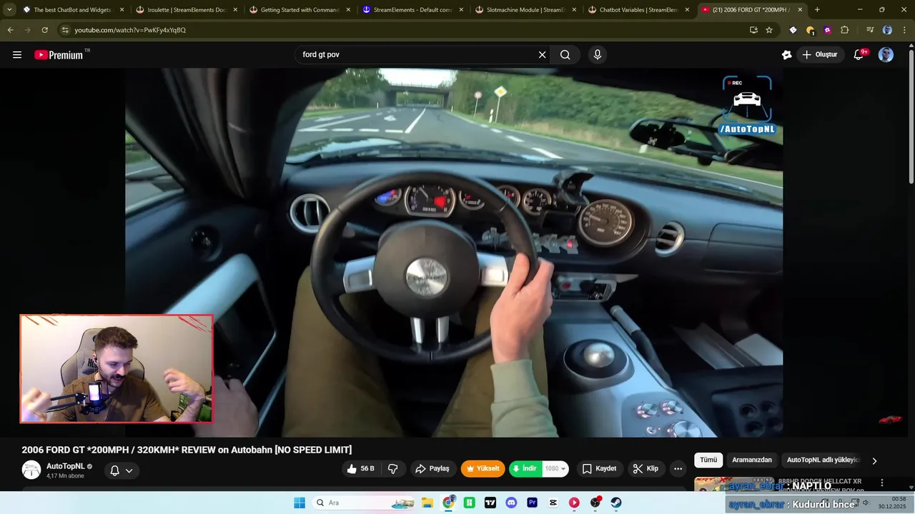This screenshot has height=514, width=915.
Task: Open OBS Studio from the taskbar
Action: [595, 503]
